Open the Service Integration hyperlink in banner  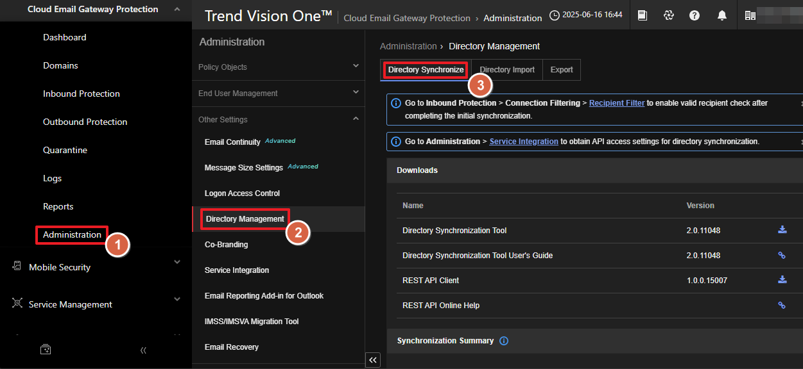(x=523, y=142)
